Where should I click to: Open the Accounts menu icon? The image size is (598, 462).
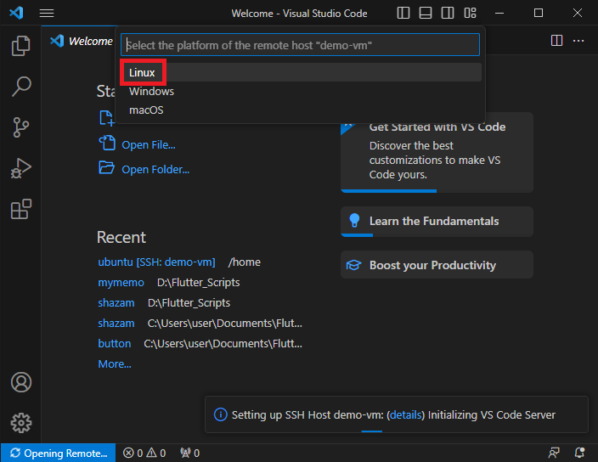[x=21, y=382]
